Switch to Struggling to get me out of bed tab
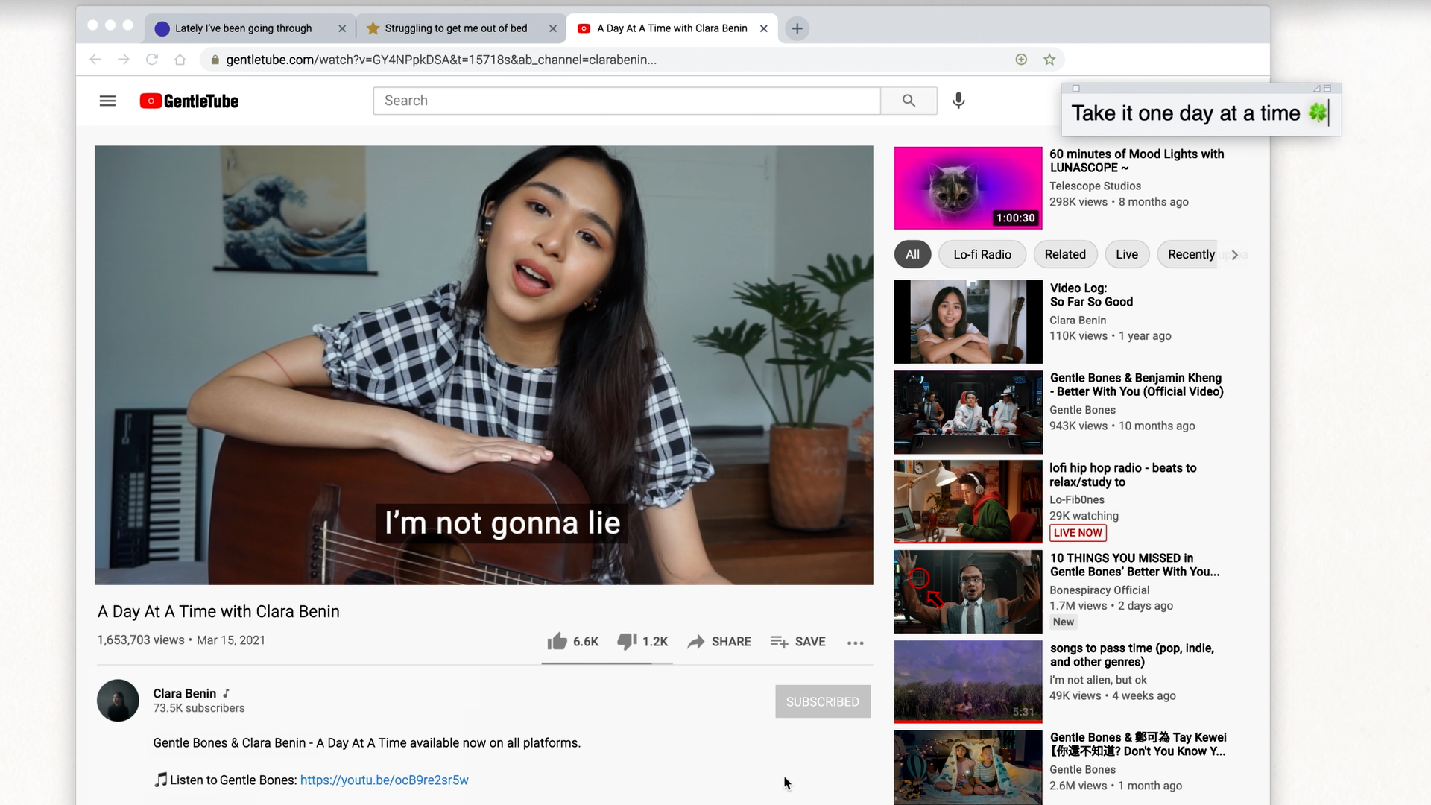 pos(455,28)
